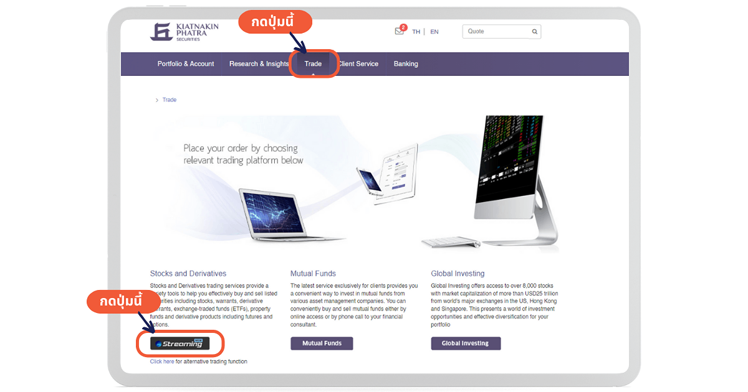Follow the 'Click here' alternative trading link
The height and width of the screenshot is (392, 748).
point(162,362)
